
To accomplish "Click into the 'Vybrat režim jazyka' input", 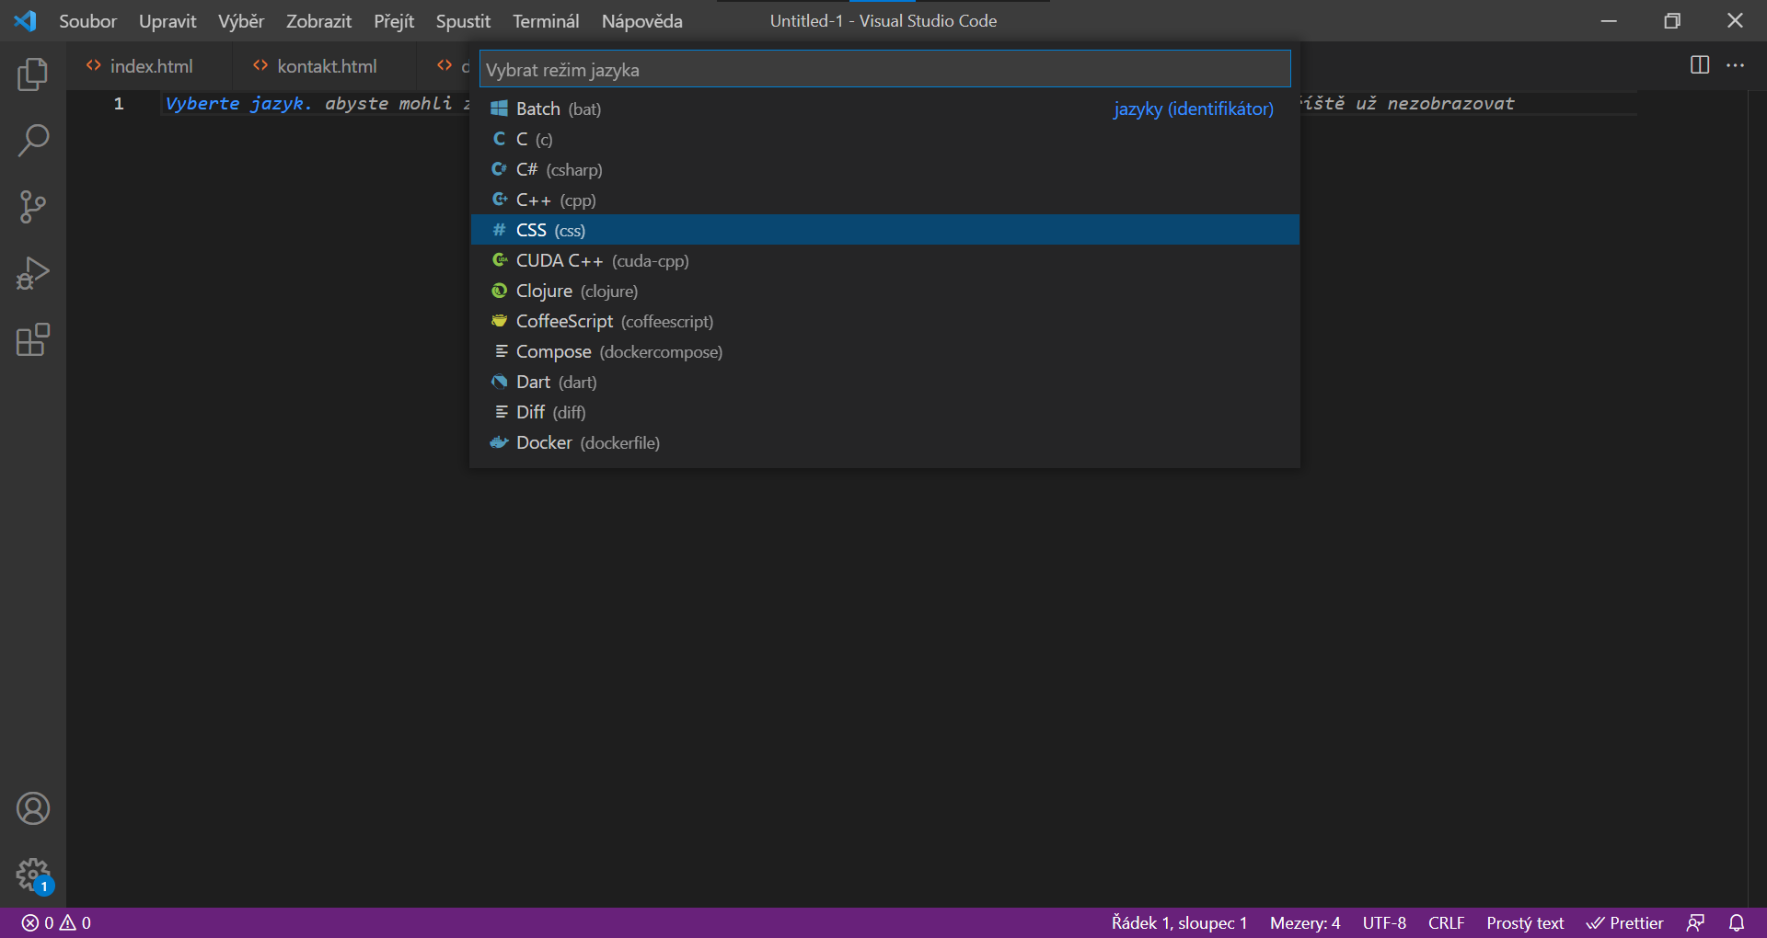I will point(883,70).
